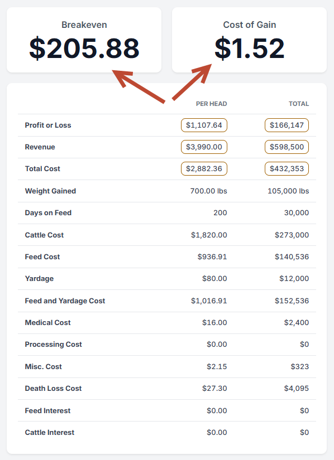The image size is (334, 460).
Task: Click the Days on Feed row label
Action: pyautogui.click(x=49, y=212)
